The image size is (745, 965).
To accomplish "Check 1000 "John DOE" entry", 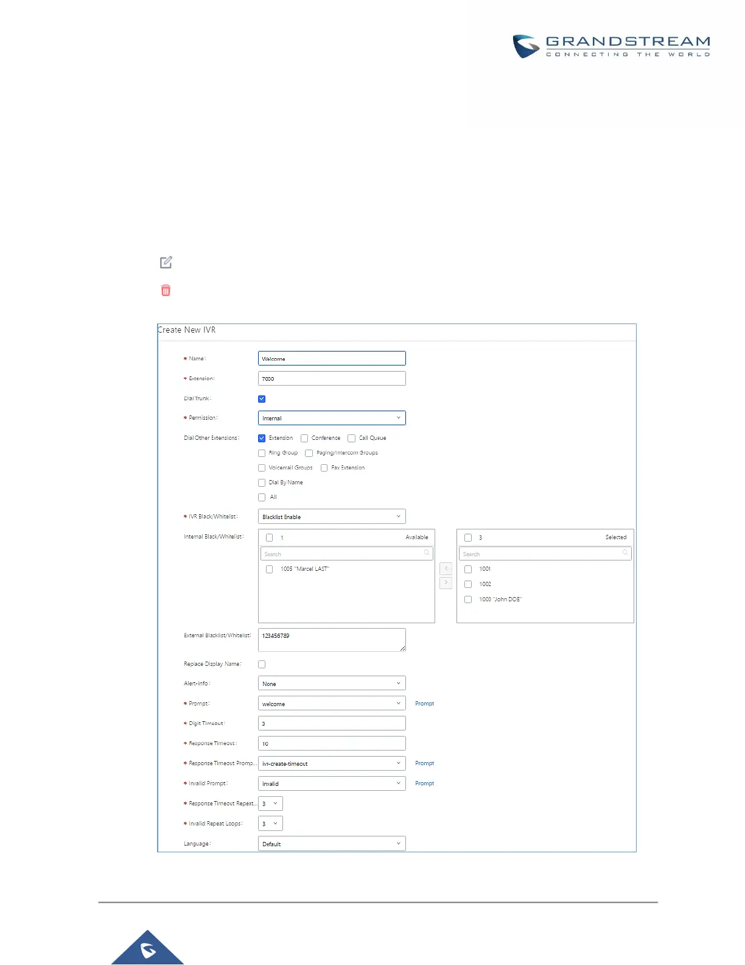I will [468, 599].
